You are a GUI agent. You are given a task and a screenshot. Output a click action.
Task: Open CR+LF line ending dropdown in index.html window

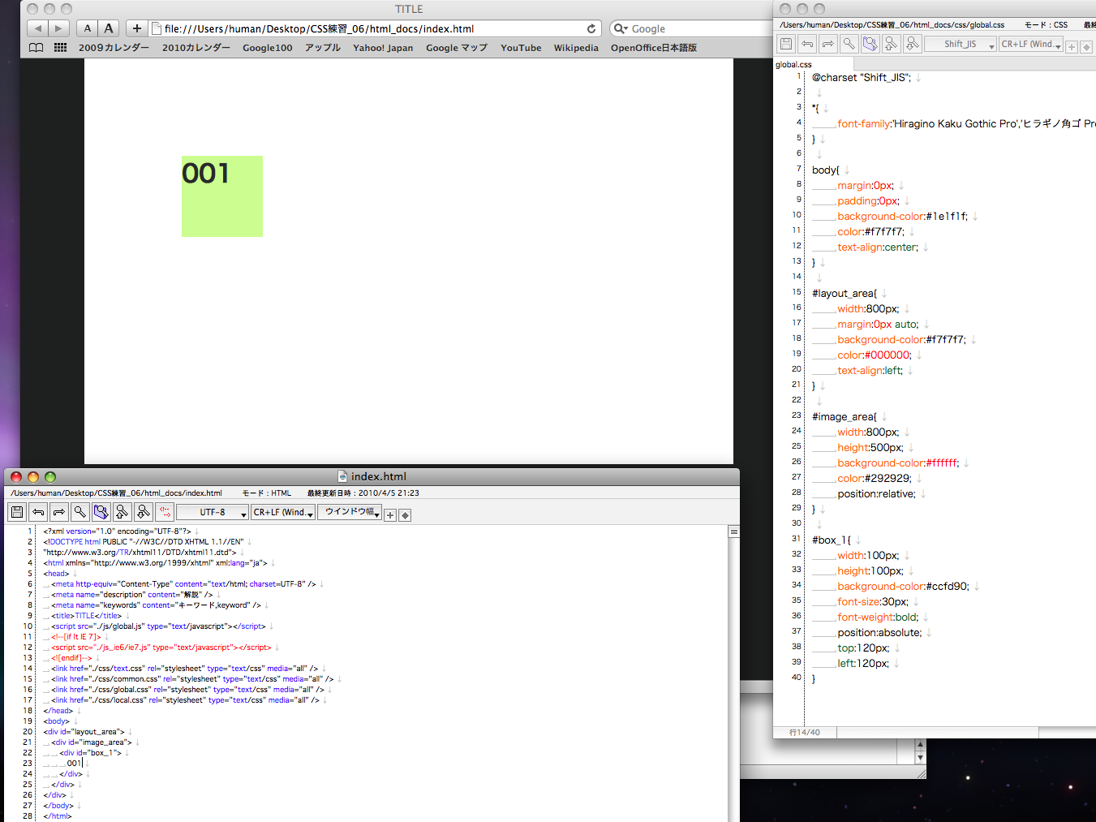pos(282,512)
